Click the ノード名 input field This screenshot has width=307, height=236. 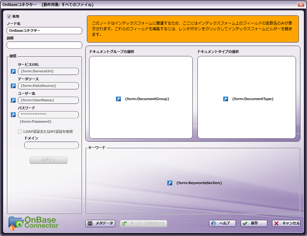44,31
